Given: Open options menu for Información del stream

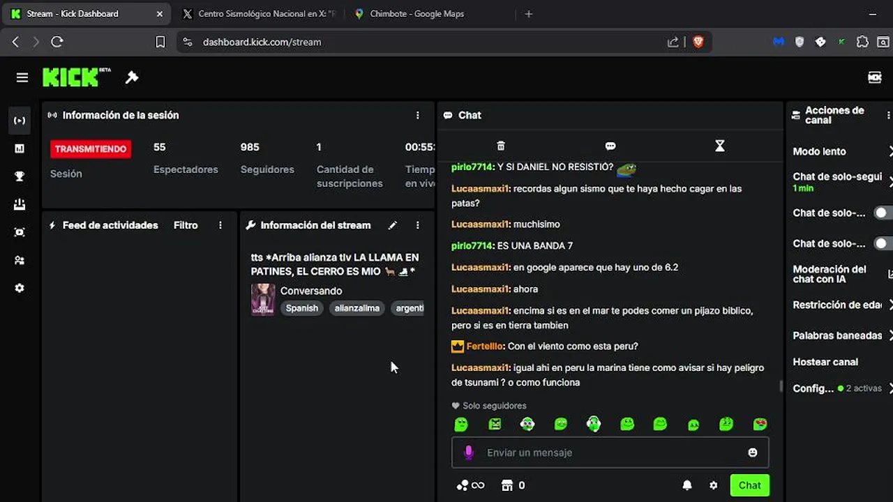Looking at the screenshot, I should tap(418, 225).
